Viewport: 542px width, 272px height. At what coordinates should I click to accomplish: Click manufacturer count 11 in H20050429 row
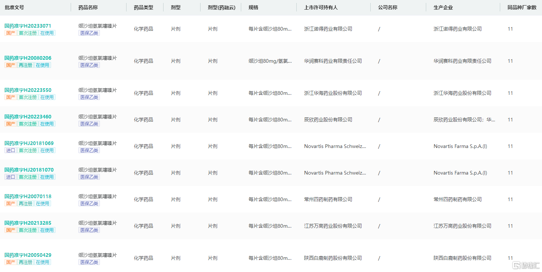pos(510,258)
